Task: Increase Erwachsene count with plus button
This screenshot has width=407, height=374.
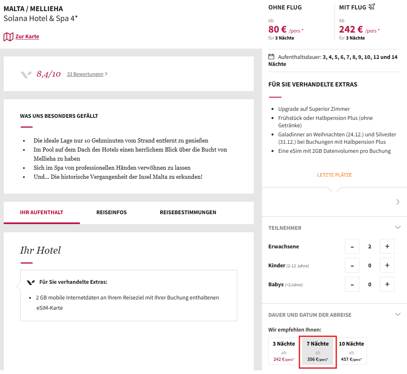Action: 387,246
